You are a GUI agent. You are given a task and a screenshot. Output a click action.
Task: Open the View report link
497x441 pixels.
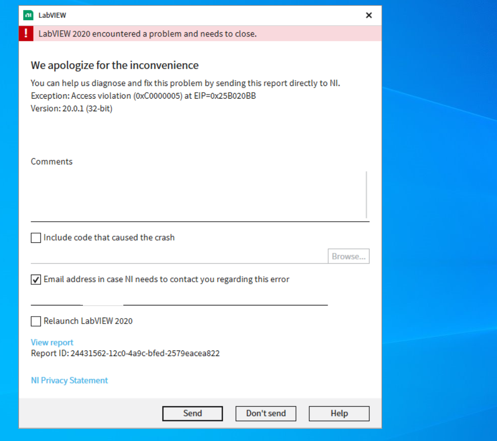pos(52,342)
